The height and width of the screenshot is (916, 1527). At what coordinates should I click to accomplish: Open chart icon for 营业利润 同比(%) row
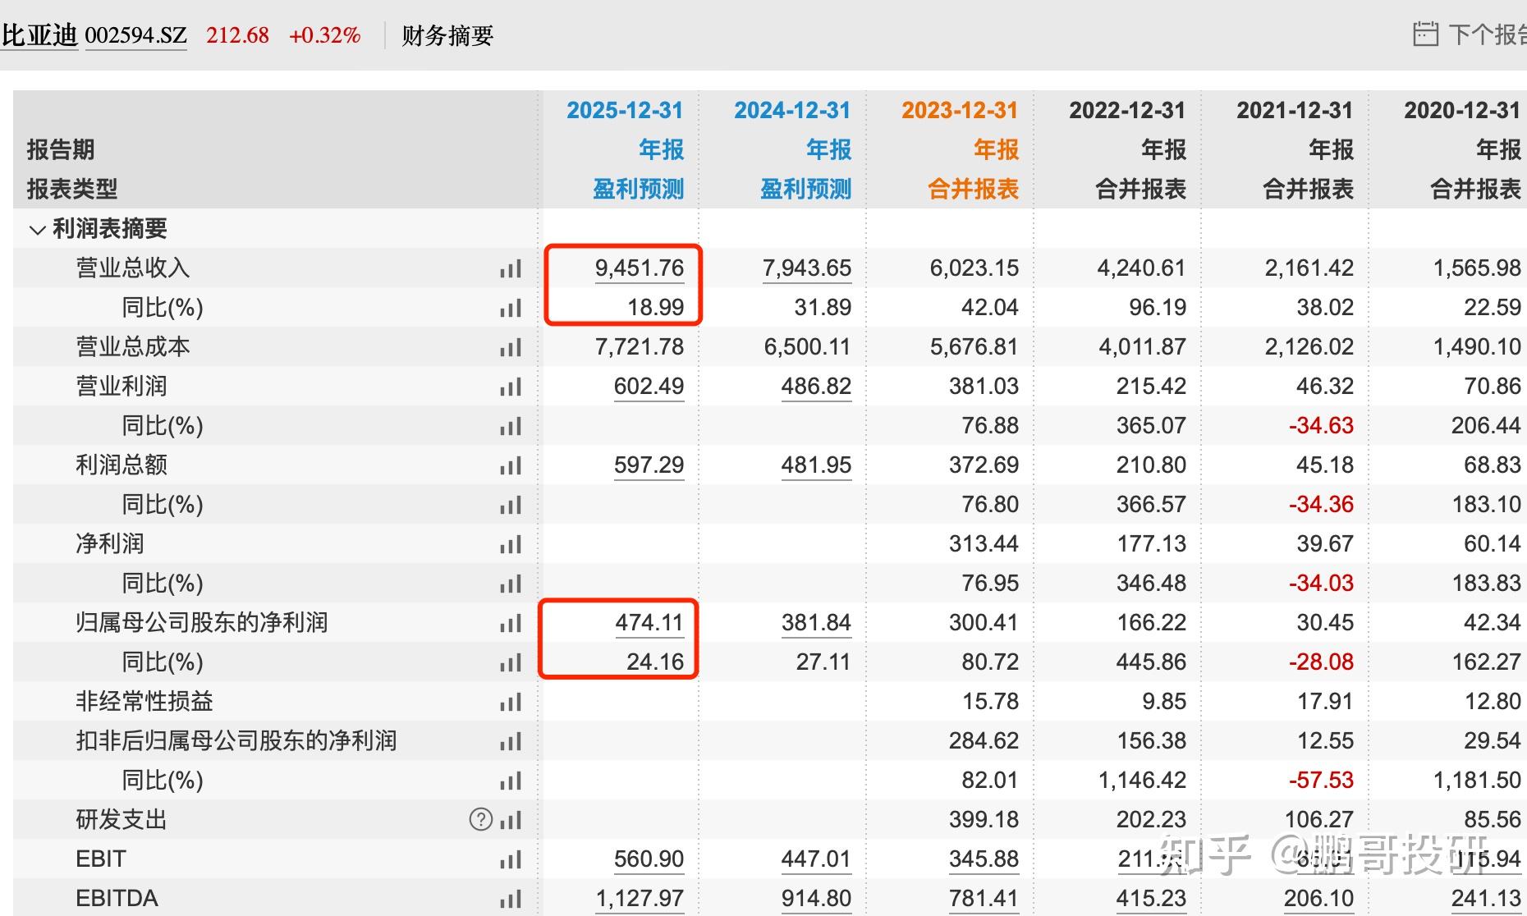click(x=511, y=426)
